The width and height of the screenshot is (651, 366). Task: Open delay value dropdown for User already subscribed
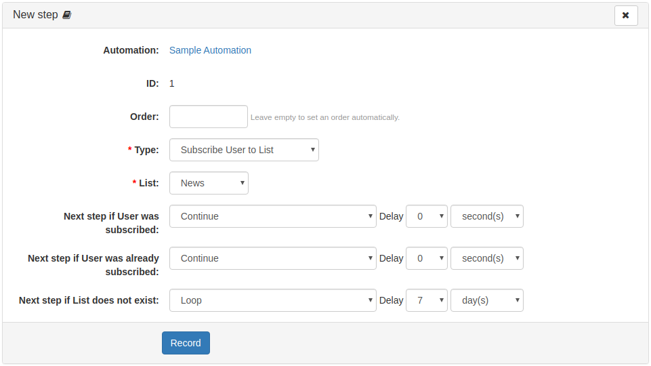[426, 258]
